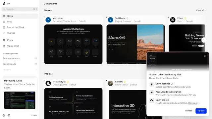Open the Feed page icon
This screenshot has height=119, width=212.
pyautogui.click(x=4, y=22)
